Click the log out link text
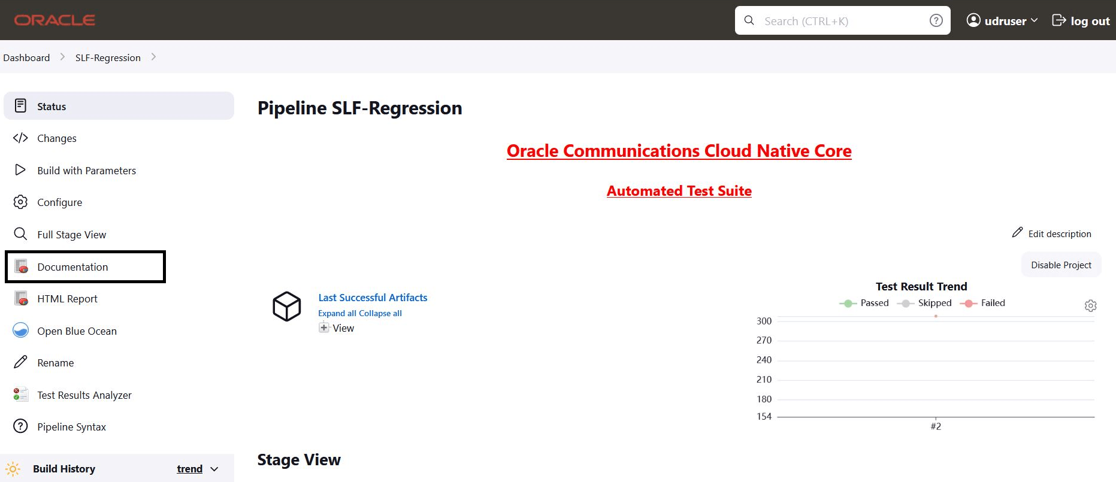This screenshot has height=482, width=1116. pyautogui.click(x=1090, y=21)
